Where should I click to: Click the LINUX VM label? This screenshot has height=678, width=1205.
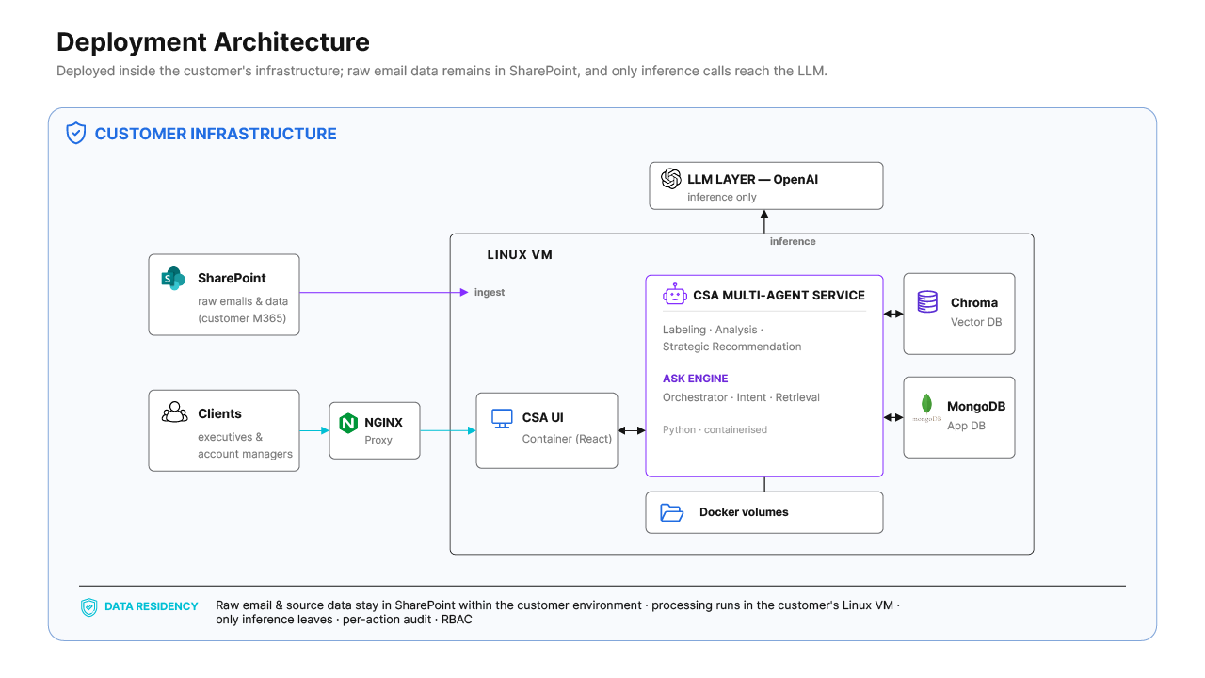pyautogui.click(x=520, y=255)
